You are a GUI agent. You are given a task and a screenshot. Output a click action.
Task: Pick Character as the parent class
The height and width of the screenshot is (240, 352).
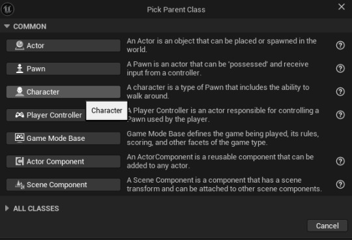63,92
